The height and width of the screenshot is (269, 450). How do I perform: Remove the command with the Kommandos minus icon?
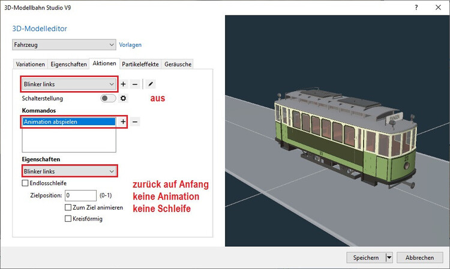coord(135,122)
